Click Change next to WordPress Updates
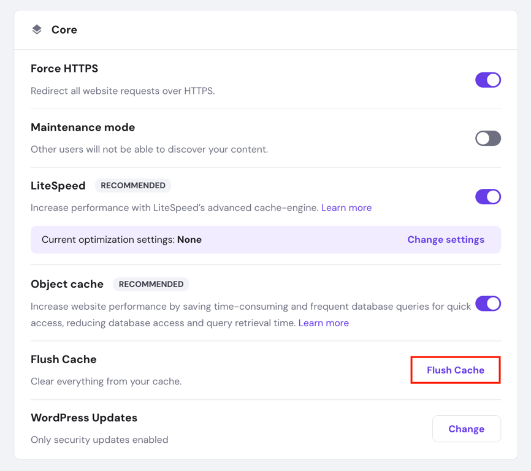 [x=466, y=429]
